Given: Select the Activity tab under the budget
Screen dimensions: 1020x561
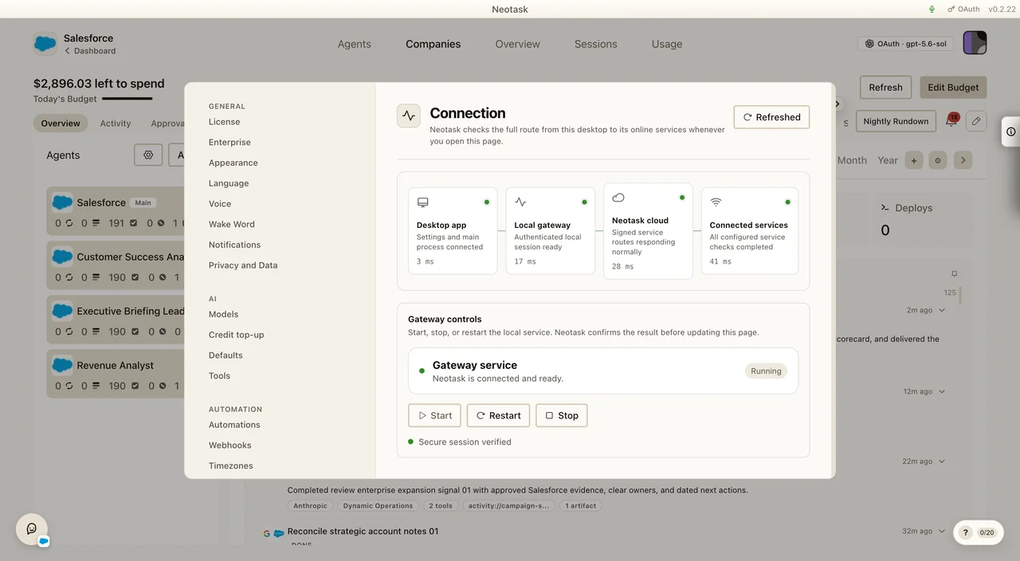Looking at the screenshot, I should (116, 124).
